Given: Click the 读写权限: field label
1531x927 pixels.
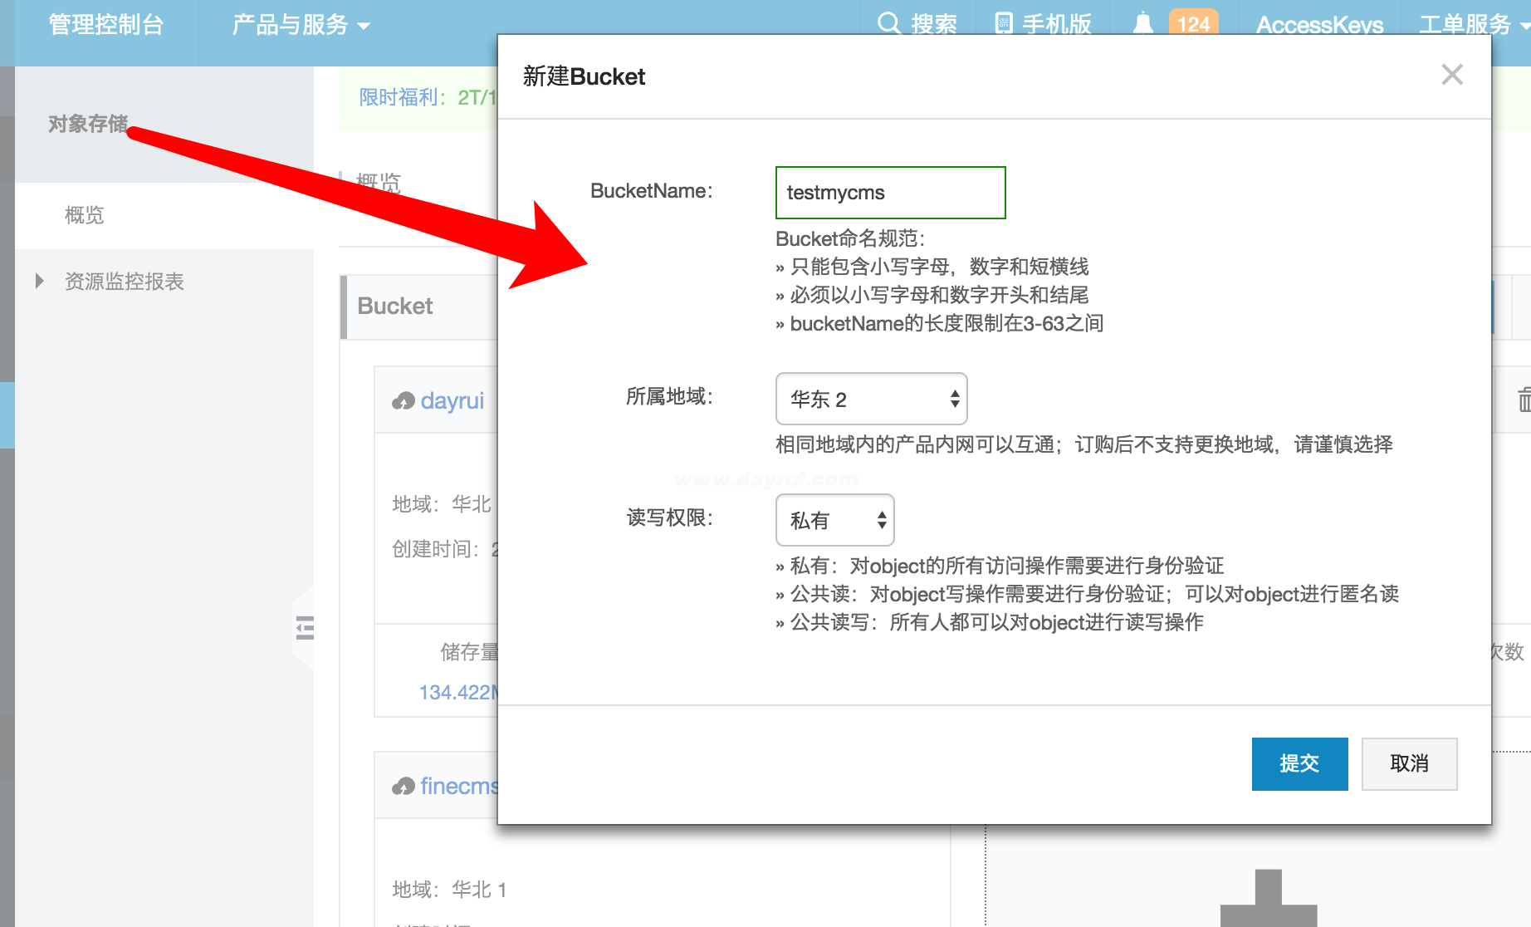Looking at the screenshot, I should [669, 517].
